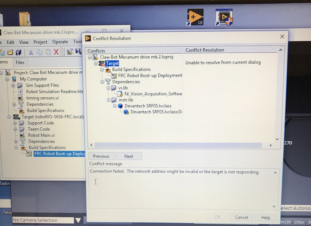This screenshot has width=311, height=226.
Task: Expand the Sim Support Files node
Action: 13,86
